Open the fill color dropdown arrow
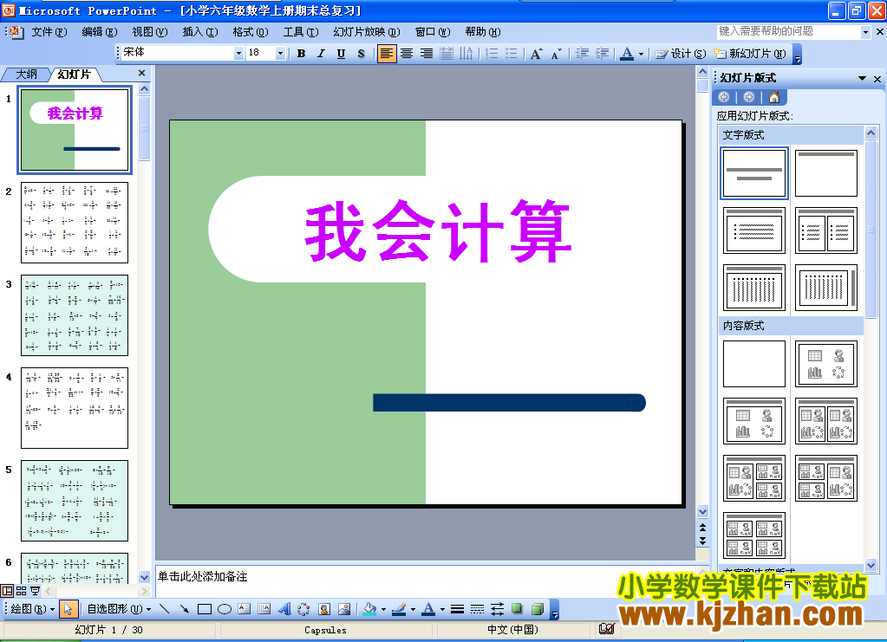 382,610
